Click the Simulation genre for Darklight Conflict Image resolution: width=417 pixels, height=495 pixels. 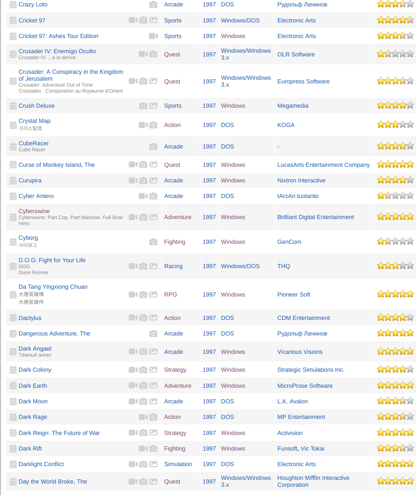[178, 464]
